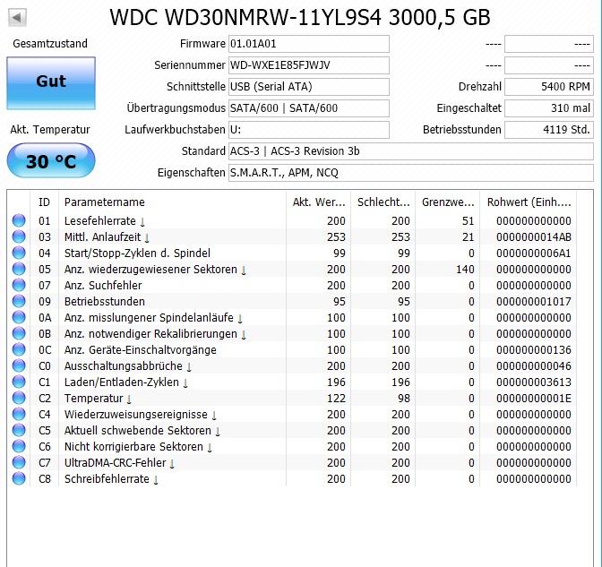Image resolution: width=602 pixels, height=567 pixels.
Task: Click the Schlecht... column header
Action: point(383,202)
